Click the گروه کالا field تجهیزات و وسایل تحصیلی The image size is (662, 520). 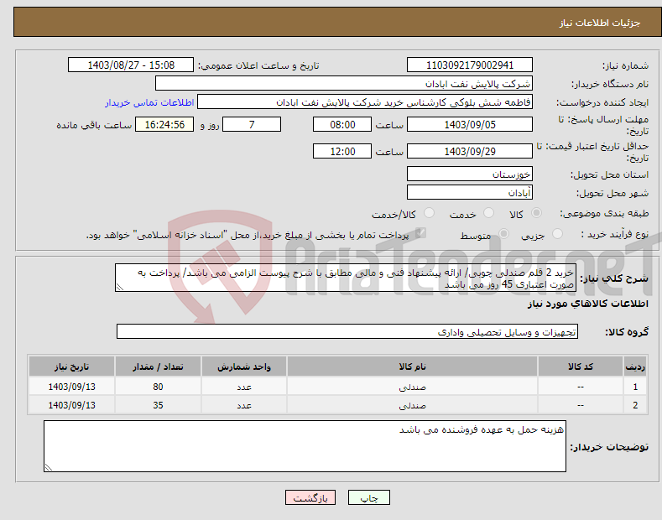coord(347,332)
